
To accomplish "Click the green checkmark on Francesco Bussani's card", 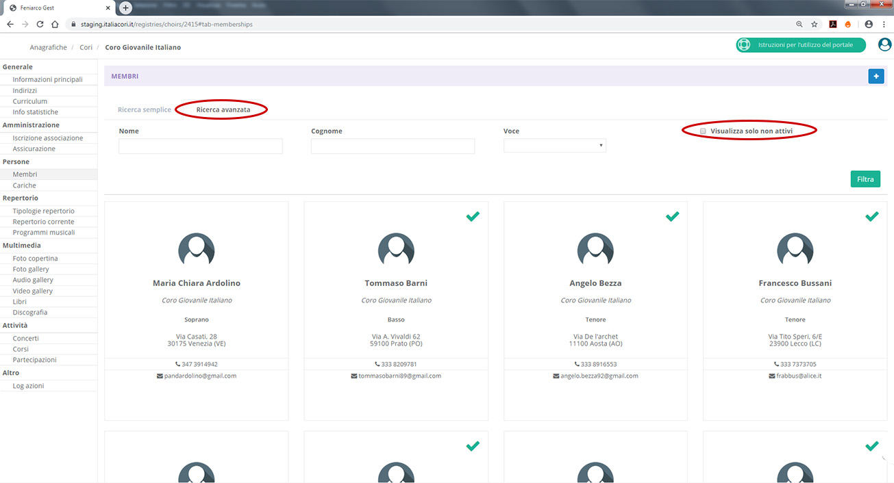I will point(871,216).
